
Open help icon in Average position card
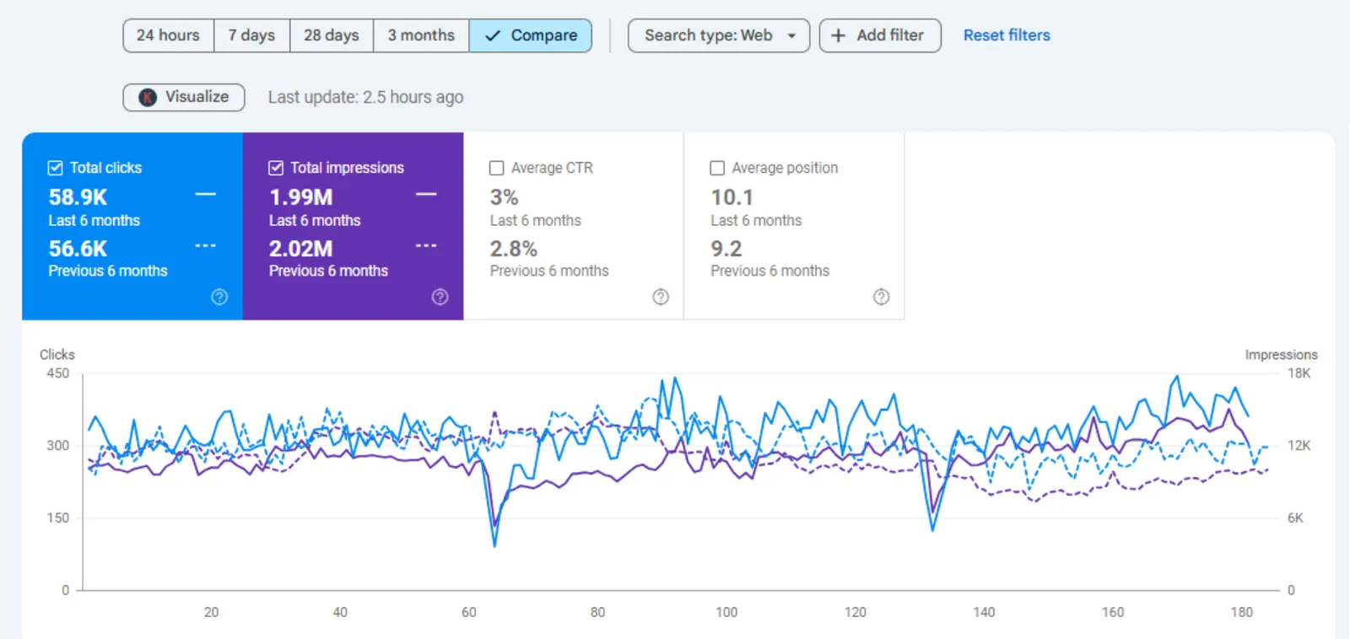point(881,297)
